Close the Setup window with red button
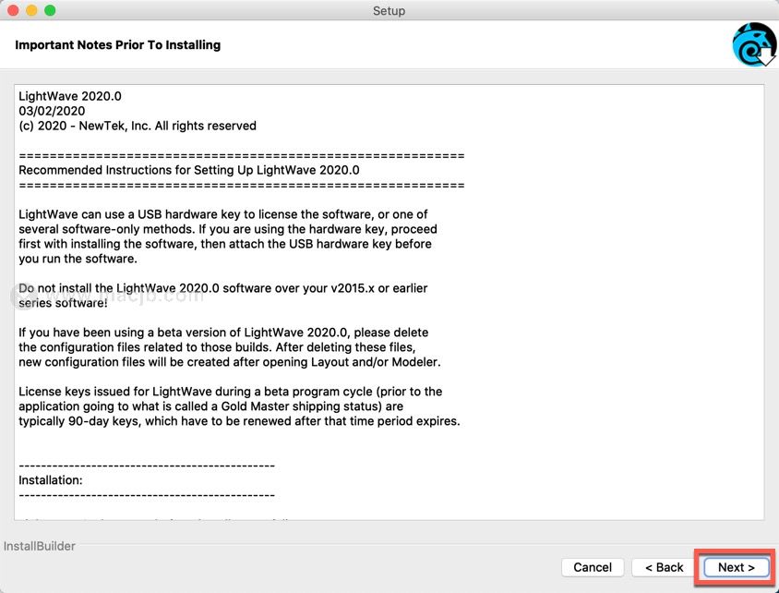Screen dimensions: 779x593 click(x=14, y=10)
